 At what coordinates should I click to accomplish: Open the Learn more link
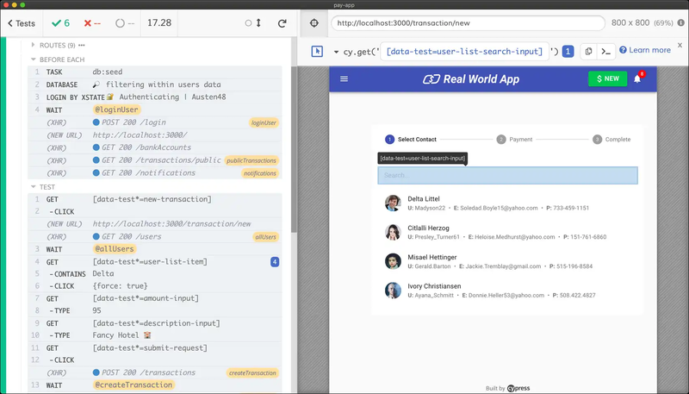coord(644,50)
